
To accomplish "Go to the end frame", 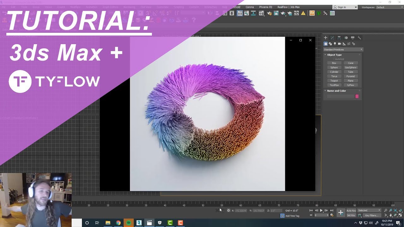I will 332,210.
